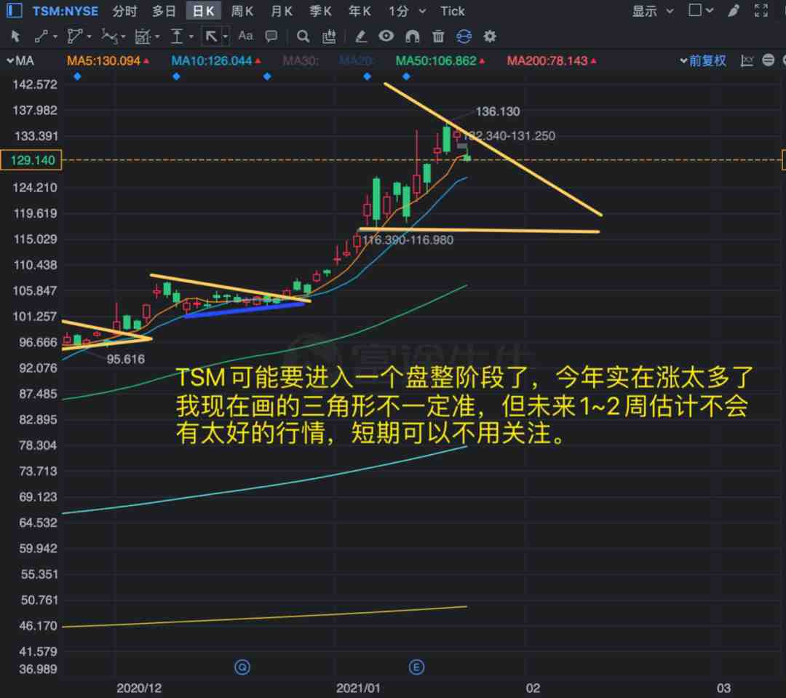Open drawing tool settings gear
The height and width of the screenshot is (698, 786).
click(490, 36)
